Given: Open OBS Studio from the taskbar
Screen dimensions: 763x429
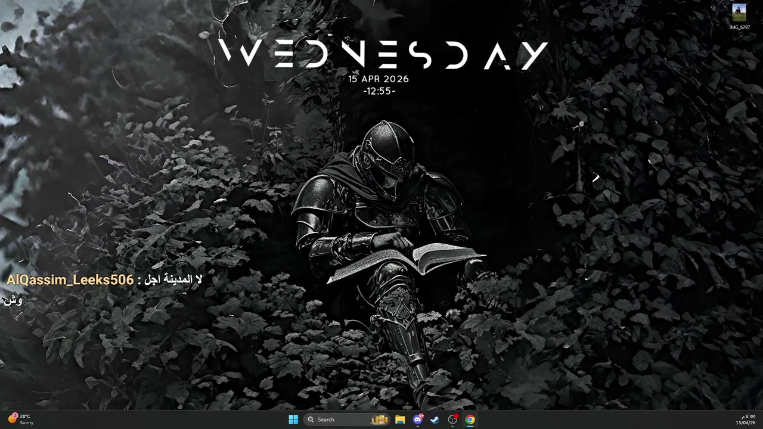Looking at the screenshot, I should coord(452,419).
